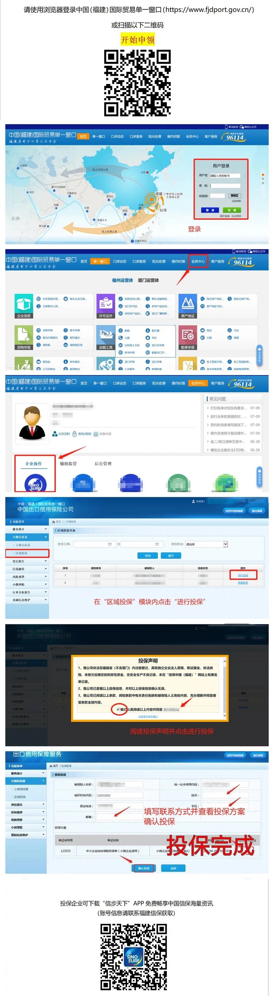This screenshot has width=274, height=1001.
Task: Click the 密码 input field on login box
Action: (x=225, y=186)
